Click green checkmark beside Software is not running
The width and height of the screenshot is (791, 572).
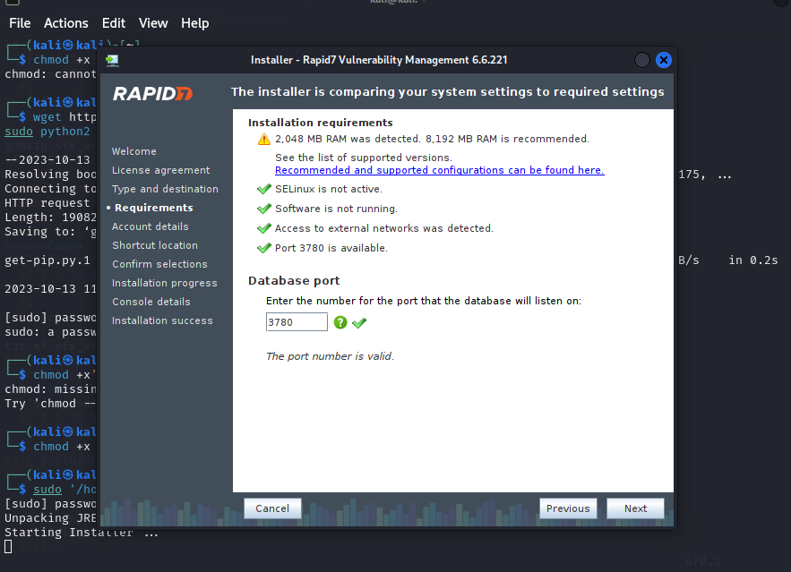point(264,209)
